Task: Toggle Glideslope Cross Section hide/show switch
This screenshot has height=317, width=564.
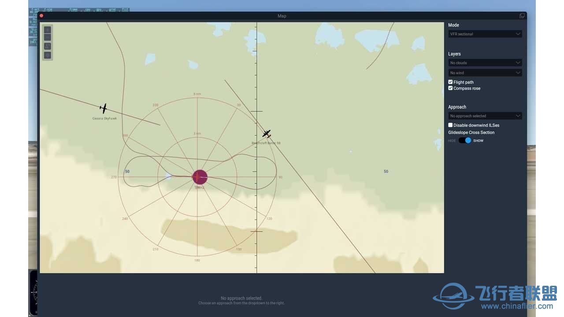Action: (x=465, y=140)
